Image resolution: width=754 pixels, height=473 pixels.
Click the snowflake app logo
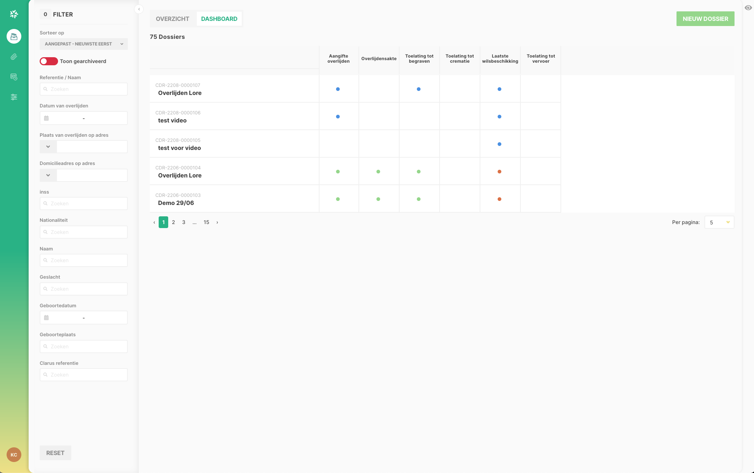tap(14, 14)
